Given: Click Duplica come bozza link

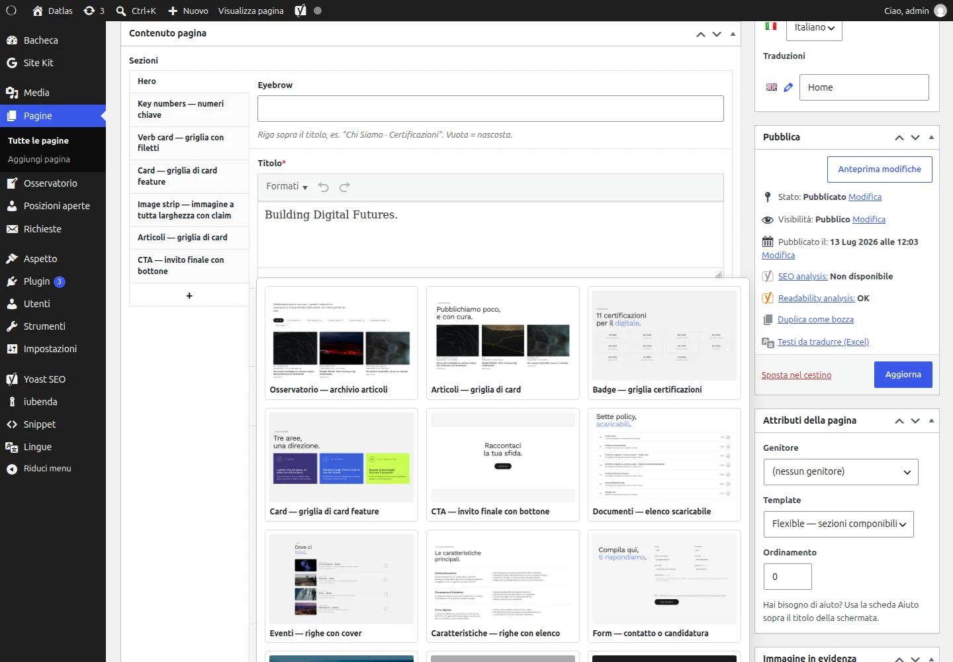Looking at the screenshot, I should (x=815, y=320).
